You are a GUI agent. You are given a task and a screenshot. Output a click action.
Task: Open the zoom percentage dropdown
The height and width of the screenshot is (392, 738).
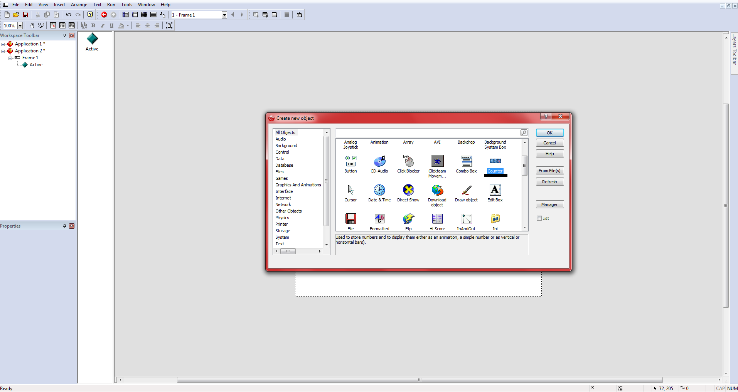20,25
